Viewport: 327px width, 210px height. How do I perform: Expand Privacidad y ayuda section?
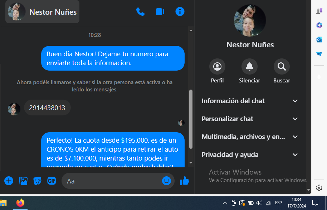point(250,155)
